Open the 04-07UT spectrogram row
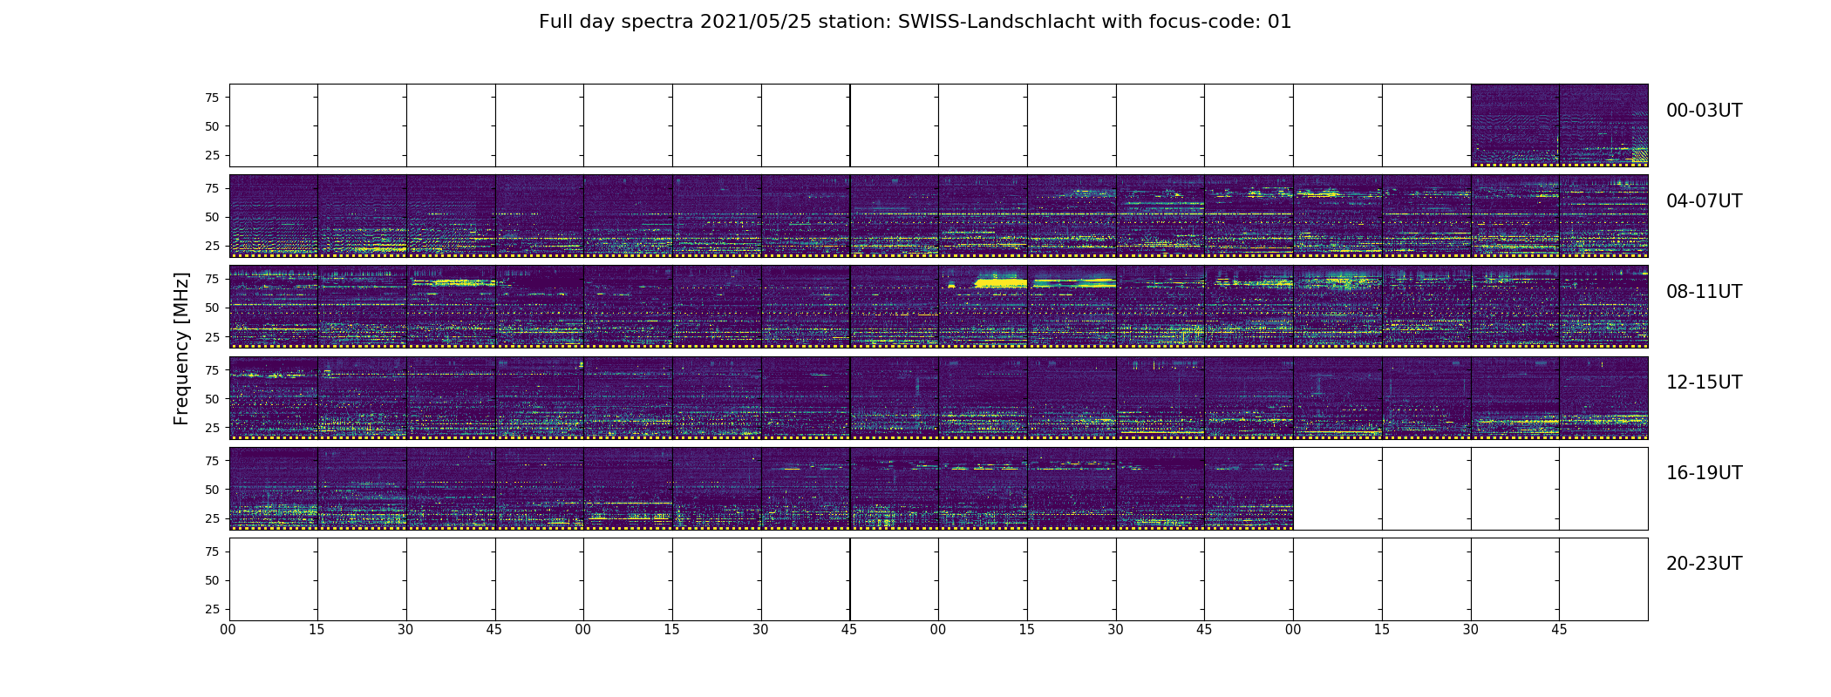Viewport: 1831px width, 697px height. coord(938,216)
